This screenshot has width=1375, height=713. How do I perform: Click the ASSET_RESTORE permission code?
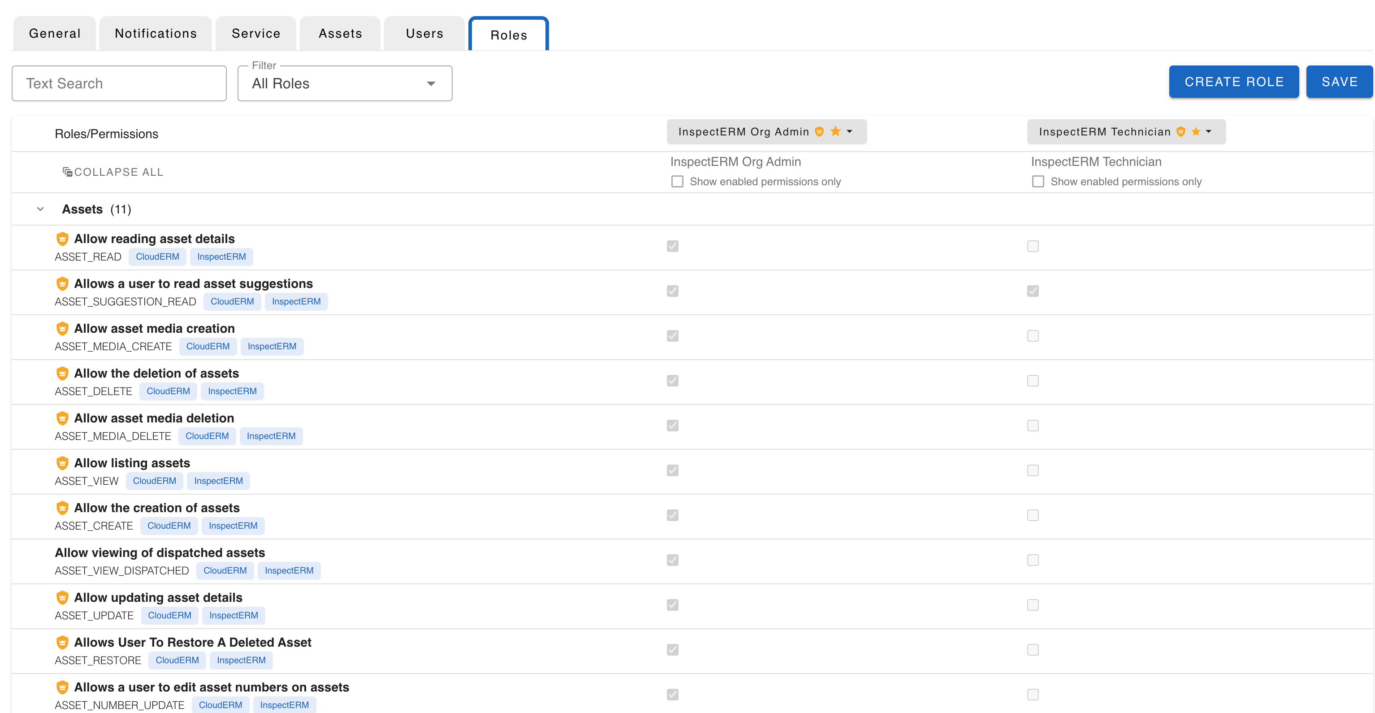[98, 661]
